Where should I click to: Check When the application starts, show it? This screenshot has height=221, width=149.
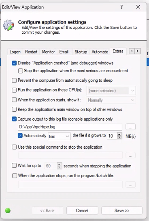point(14,100)
